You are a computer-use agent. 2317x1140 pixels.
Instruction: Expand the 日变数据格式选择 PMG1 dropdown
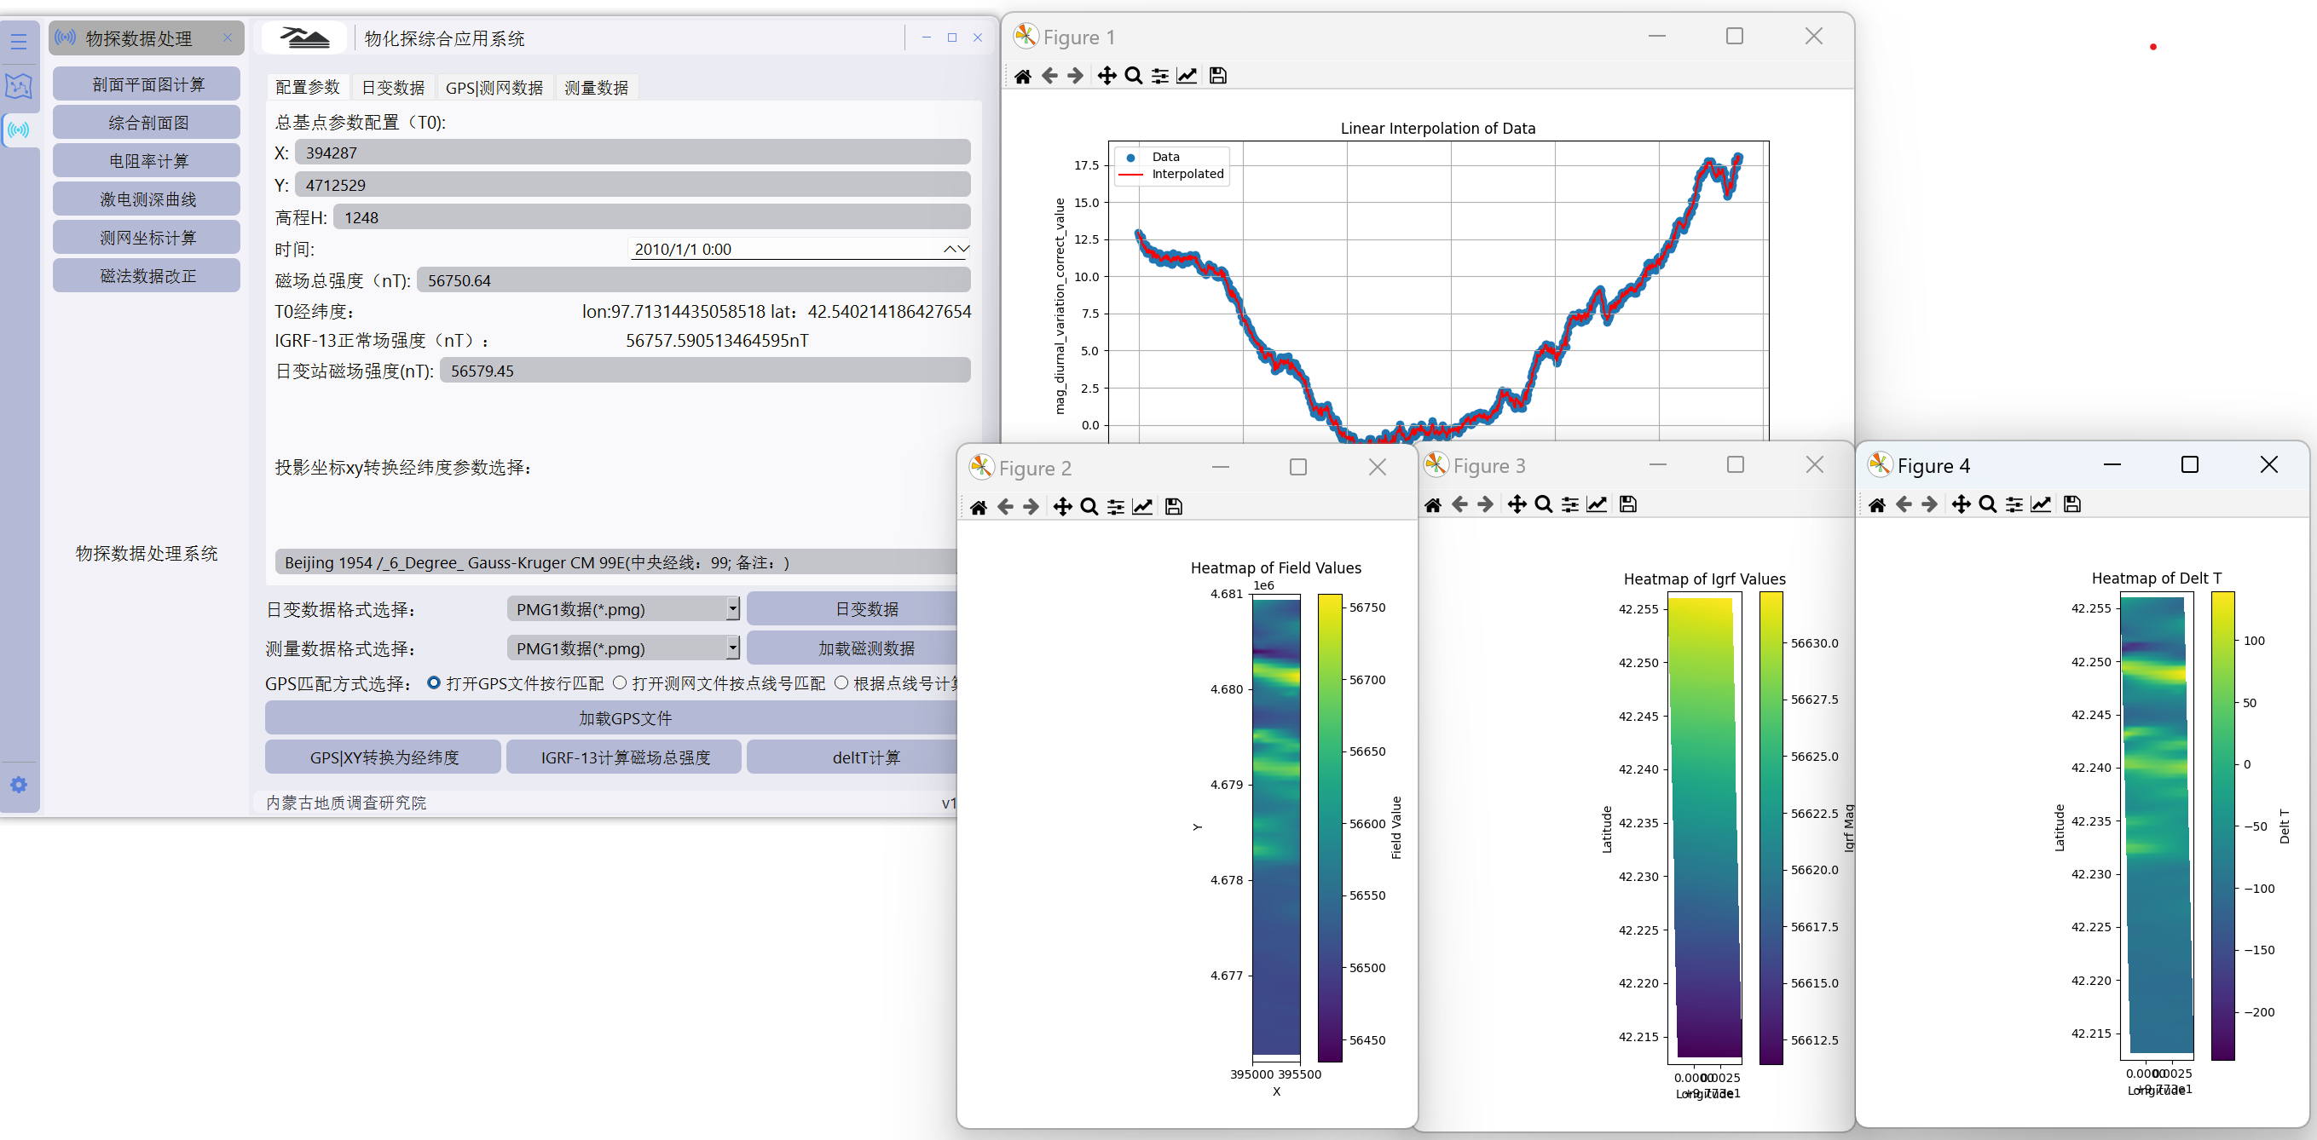(x=732, y=609)
